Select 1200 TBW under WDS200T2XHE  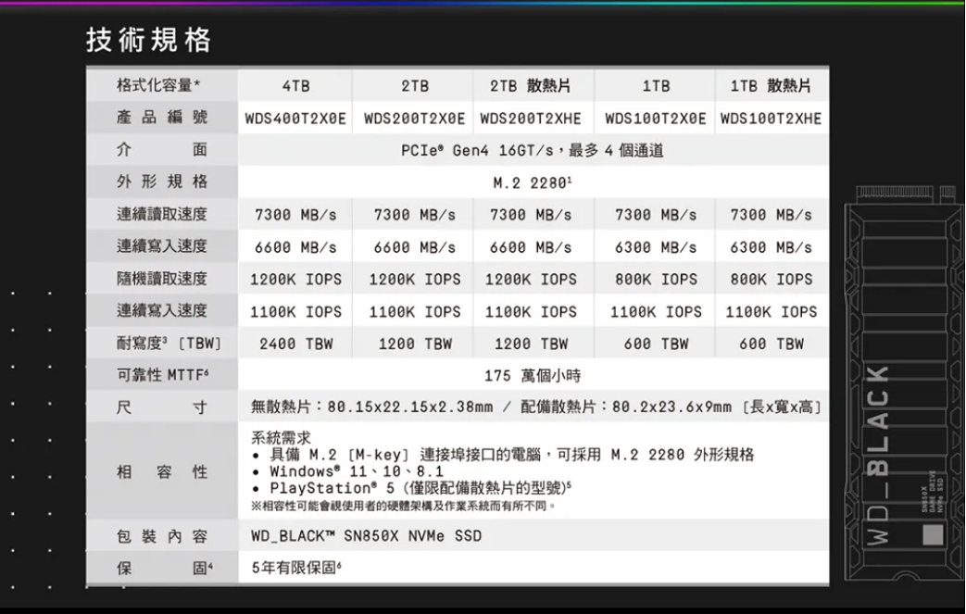tap(531, 344)
